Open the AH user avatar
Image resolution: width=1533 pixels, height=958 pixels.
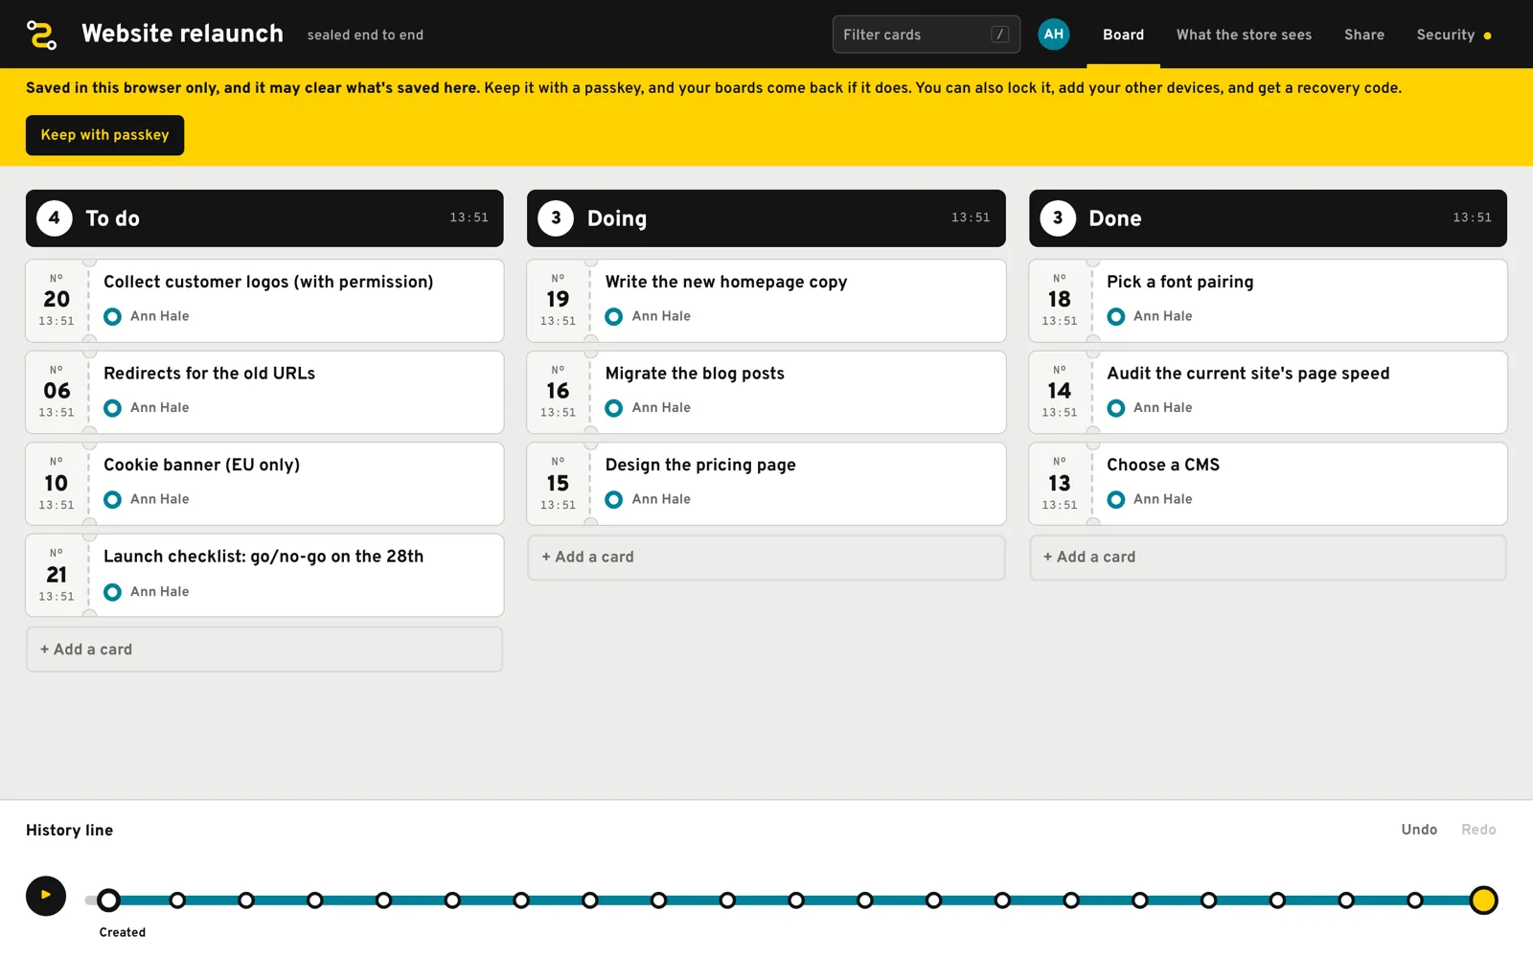[1053, 34]
